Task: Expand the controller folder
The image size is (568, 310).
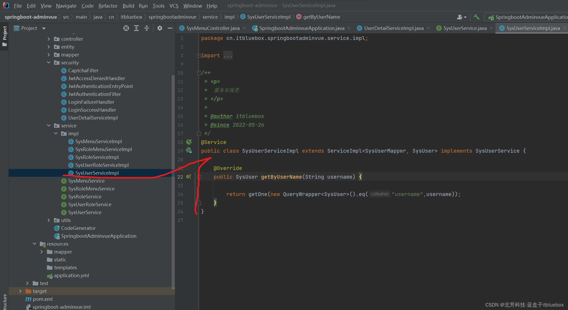Action: (x=49, y=39)
